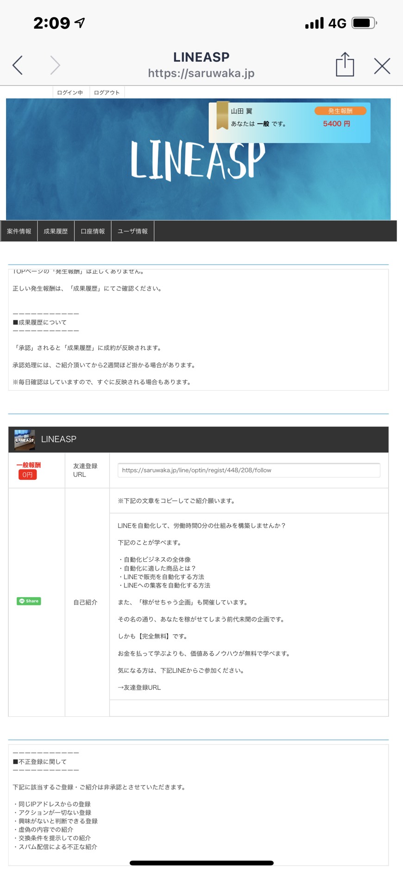Image resolution: width=403 pixels, height=873 pixels.
Task: Click the ログアウト link
Action: 107,92
